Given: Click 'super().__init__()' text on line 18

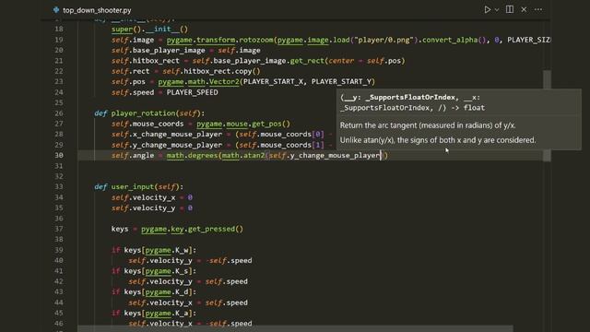Looking at the screenshot, I should coord(149,29).
